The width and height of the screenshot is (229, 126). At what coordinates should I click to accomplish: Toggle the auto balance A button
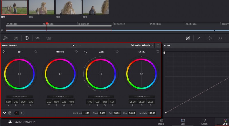(x=10, y=113)
